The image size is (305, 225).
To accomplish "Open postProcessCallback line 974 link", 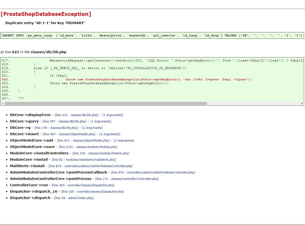I will click(153, 172).
